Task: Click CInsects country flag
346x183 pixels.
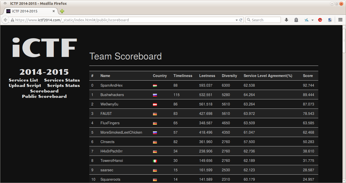Action: [155, 142]
